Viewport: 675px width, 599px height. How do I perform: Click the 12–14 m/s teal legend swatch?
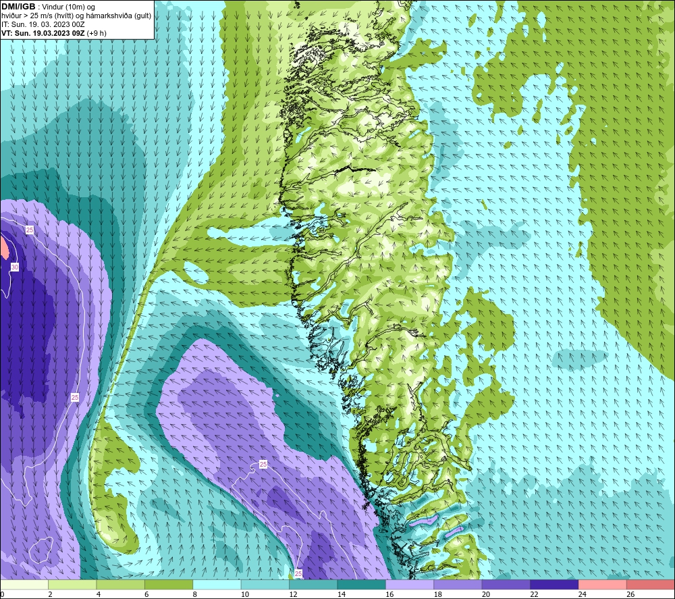(313, 584)
